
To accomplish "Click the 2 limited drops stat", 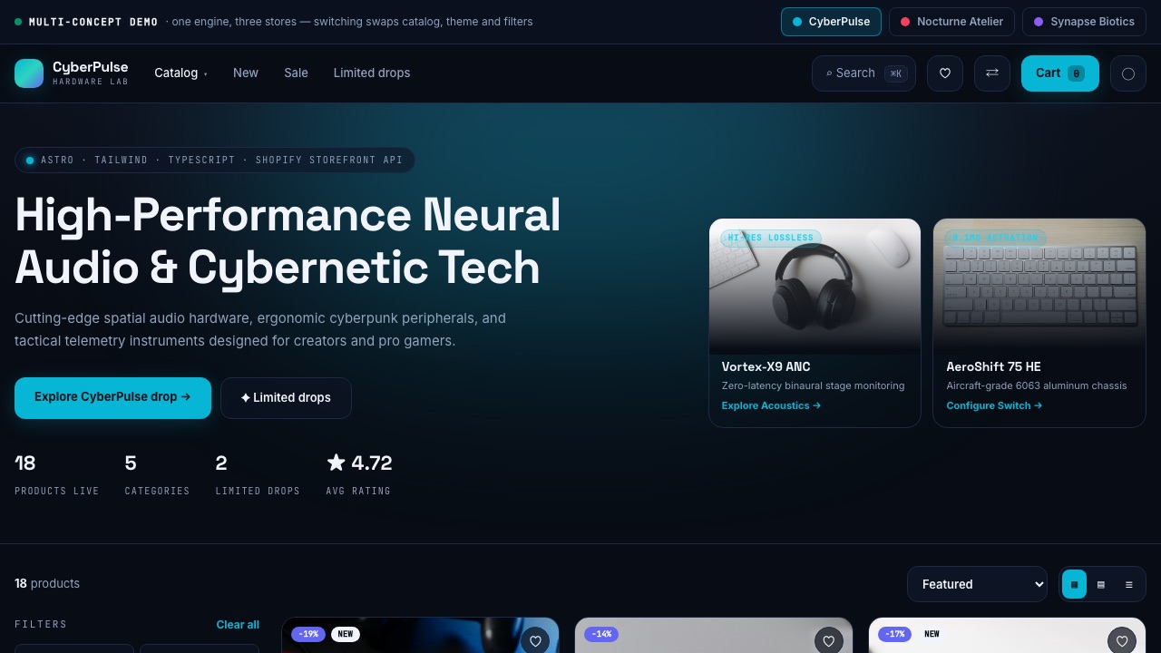I will coord(258,475).
